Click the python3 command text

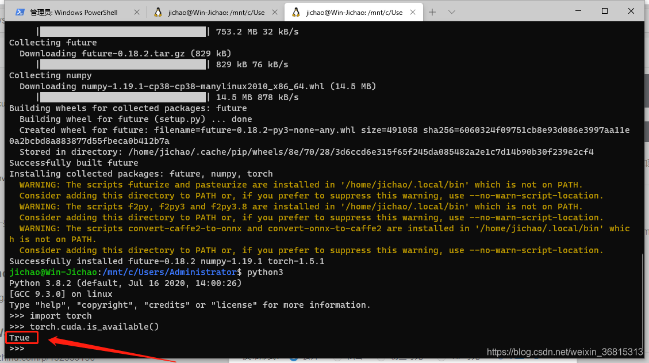266,272
